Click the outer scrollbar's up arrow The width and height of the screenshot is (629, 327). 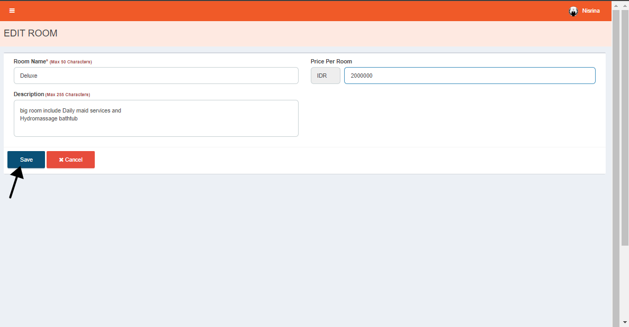coord(625,5)
